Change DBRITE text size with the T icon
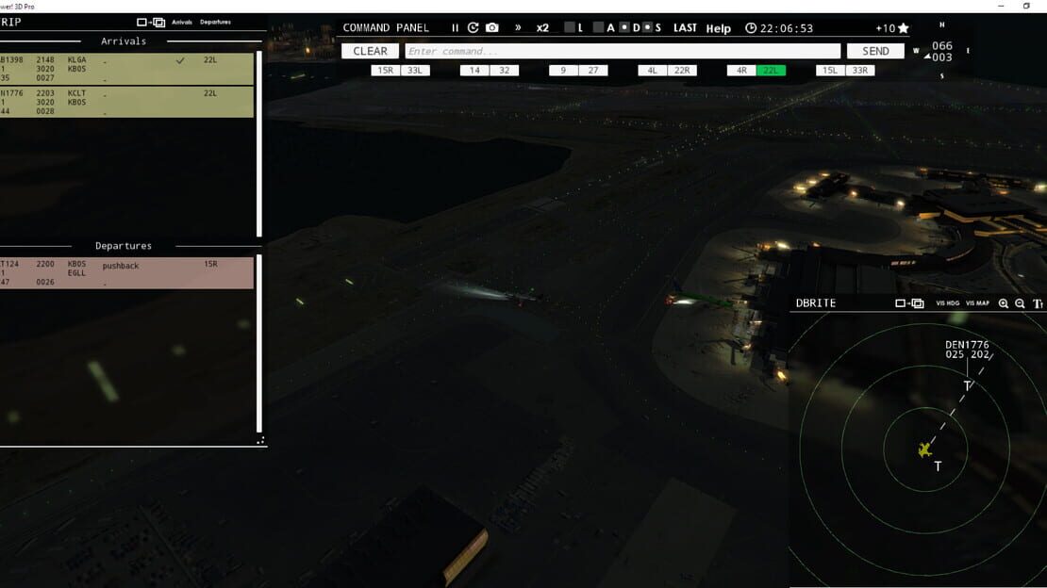 point(1038,303)
